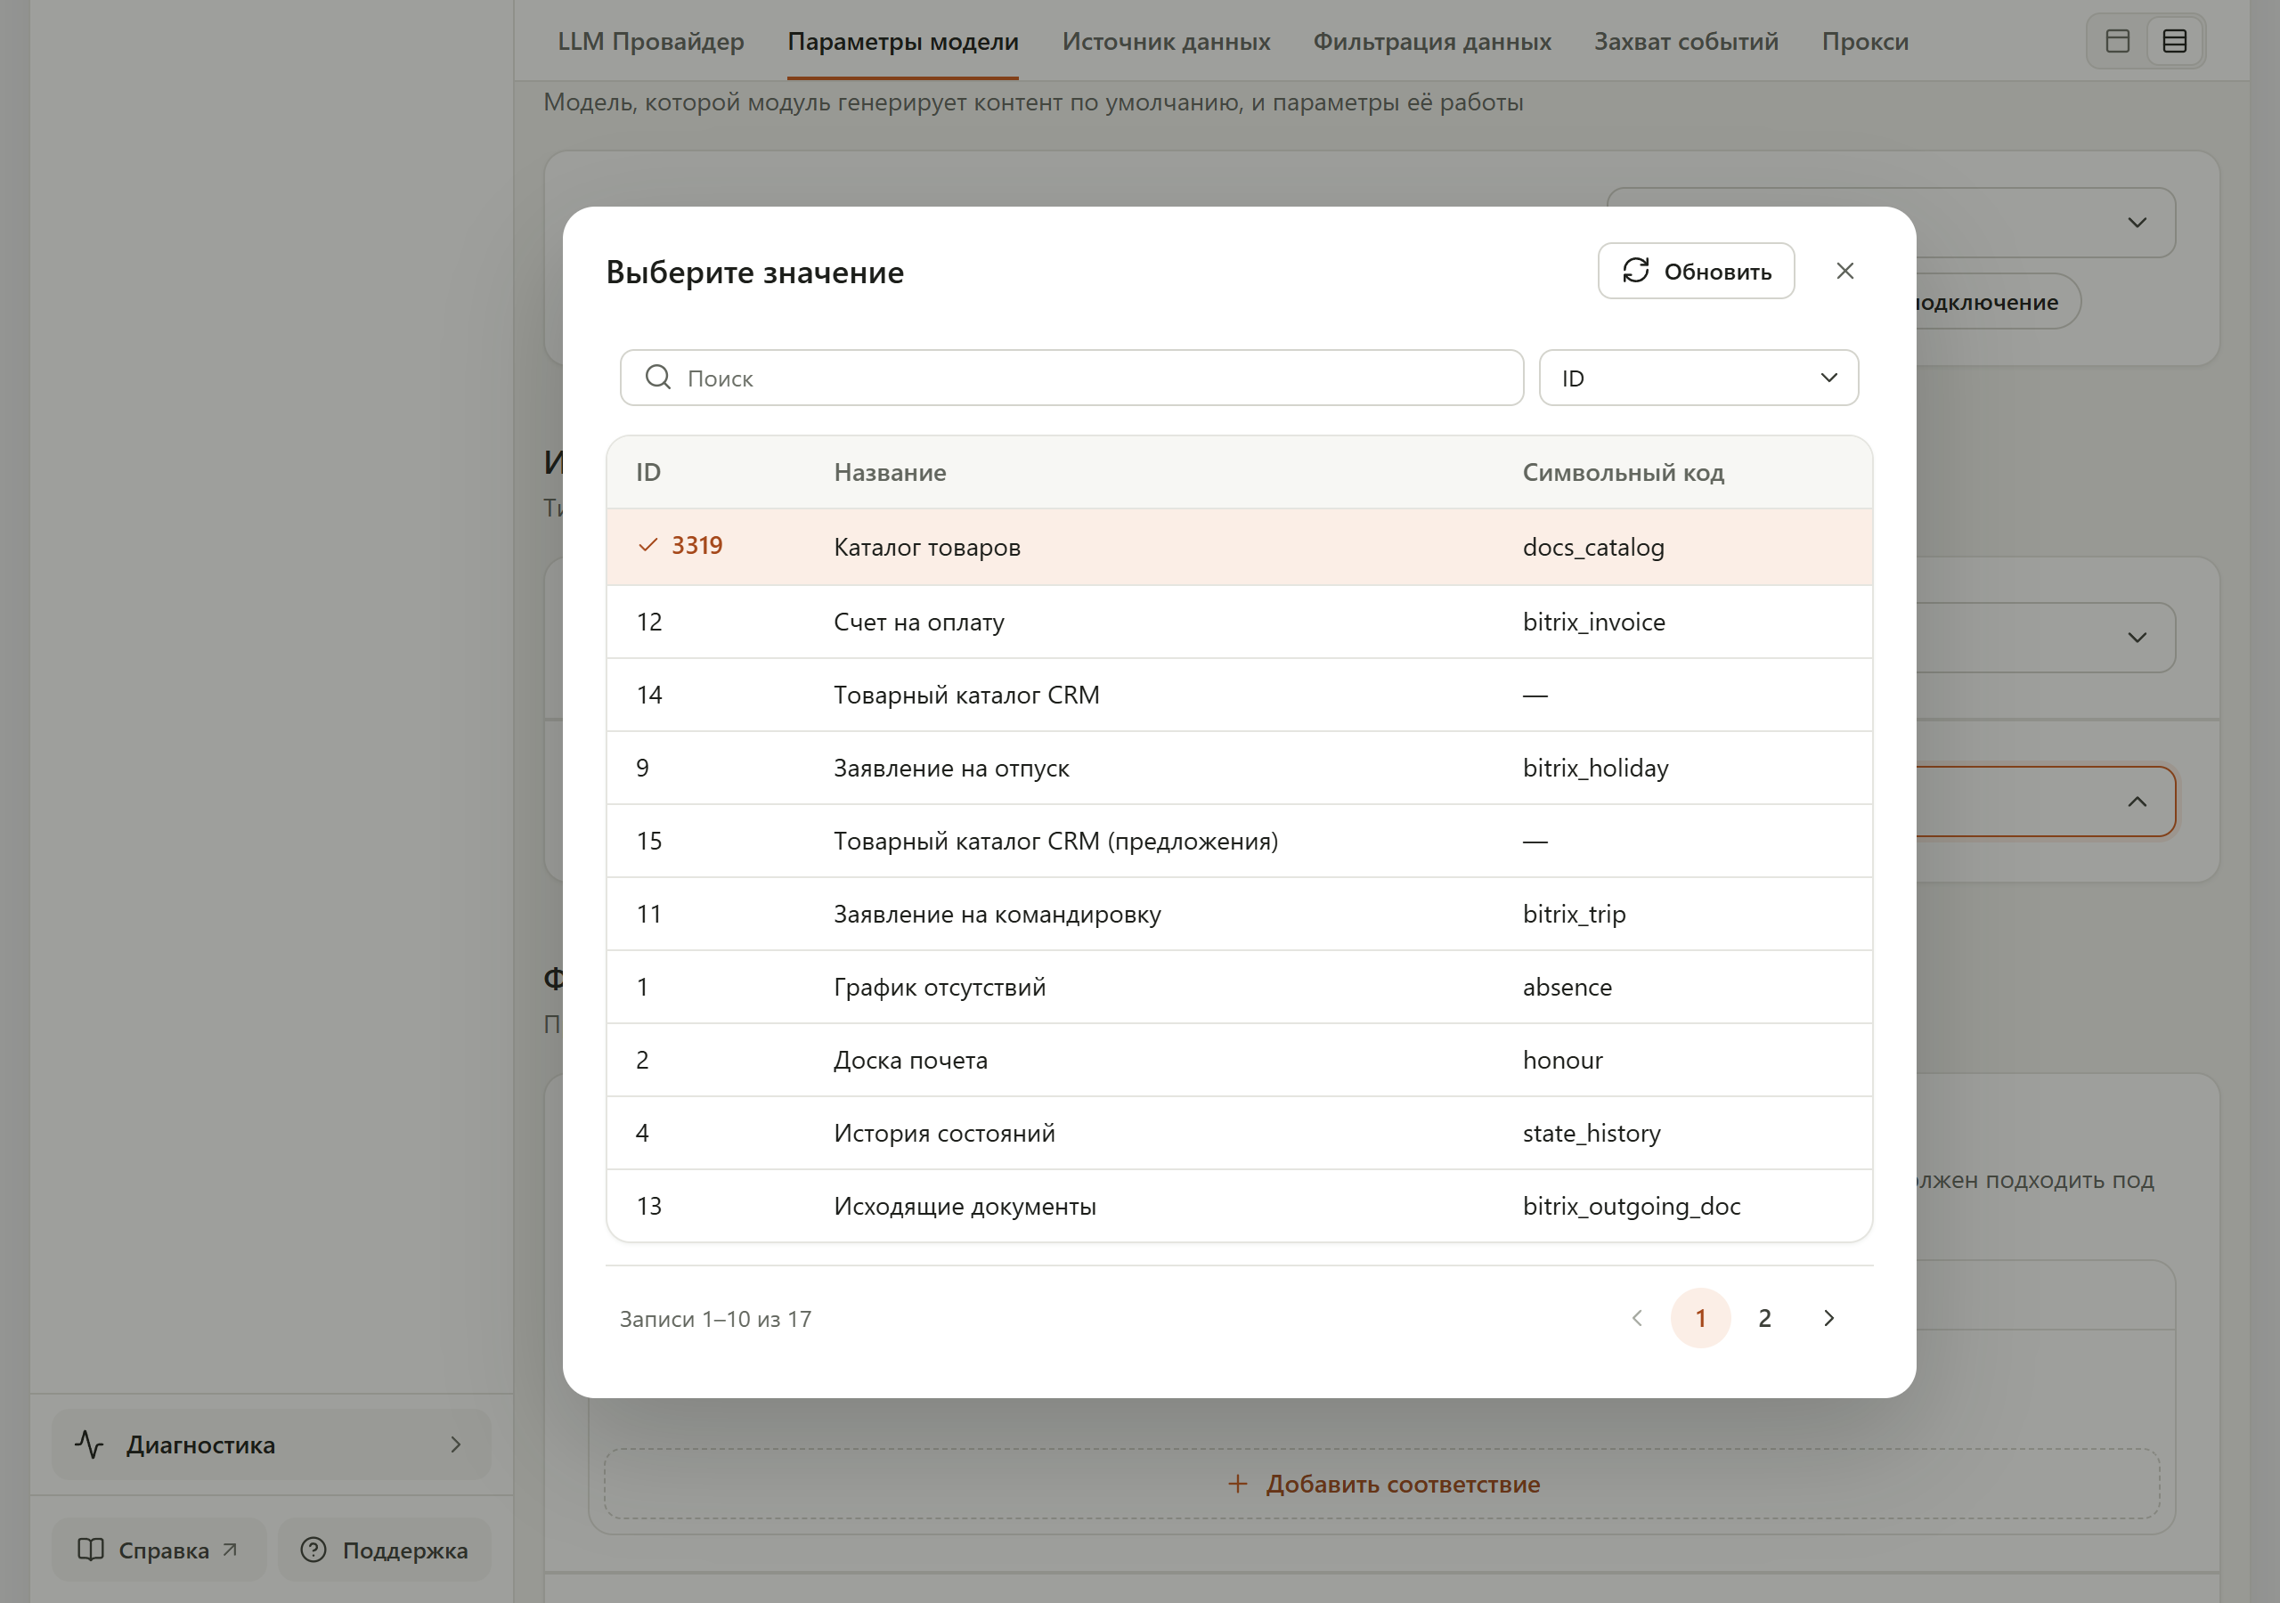Click the bitrix_invoice symbolic code cell
Viewport: 2280px width, 1603px height.
[1594, 622]
